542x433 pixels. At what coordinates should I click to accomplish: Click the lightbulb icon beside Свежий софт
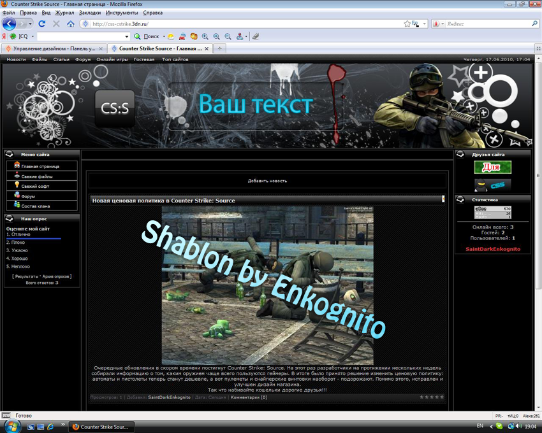pos(17,185)
